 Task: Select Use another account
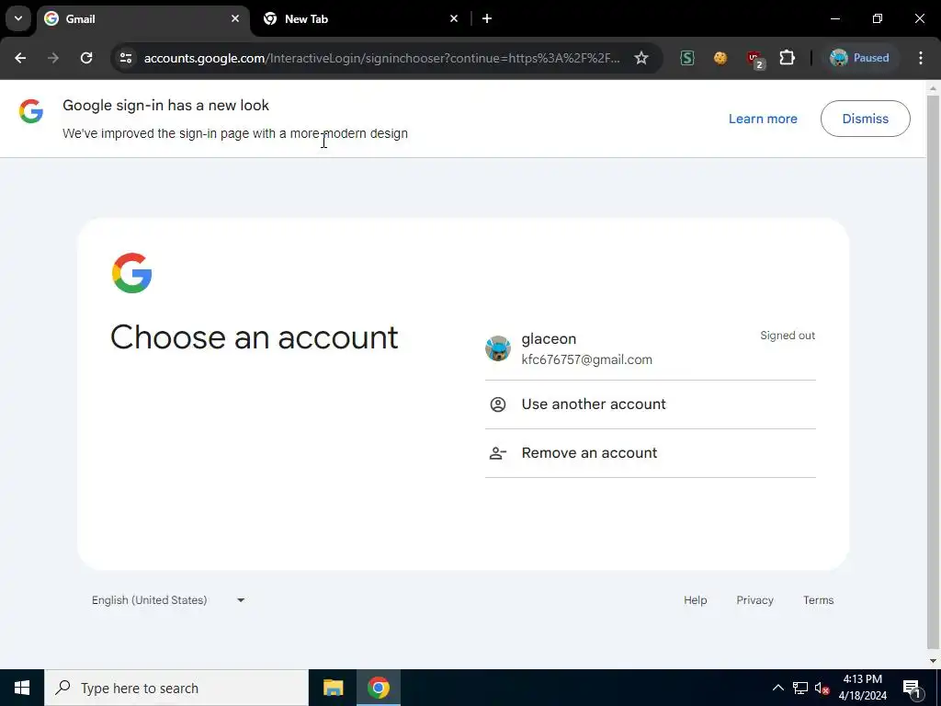point(650,404)
